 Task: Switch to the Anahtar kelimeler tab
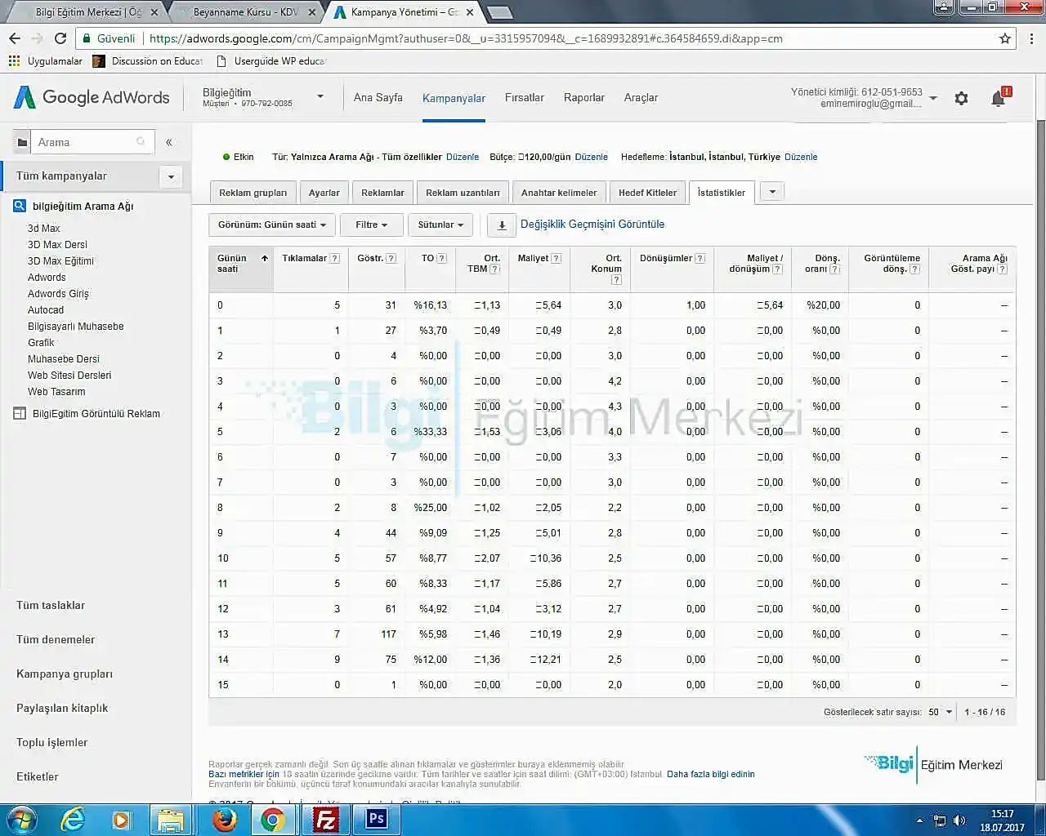(559, 193)
